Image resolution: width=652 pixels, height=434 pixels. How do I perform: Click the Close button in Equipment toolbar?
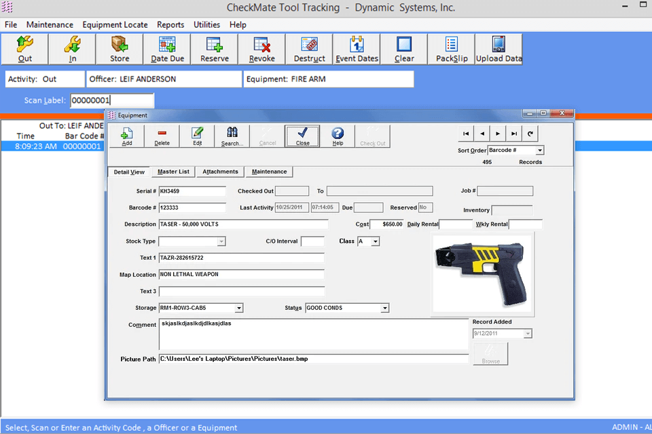click(x=303, y=136)
